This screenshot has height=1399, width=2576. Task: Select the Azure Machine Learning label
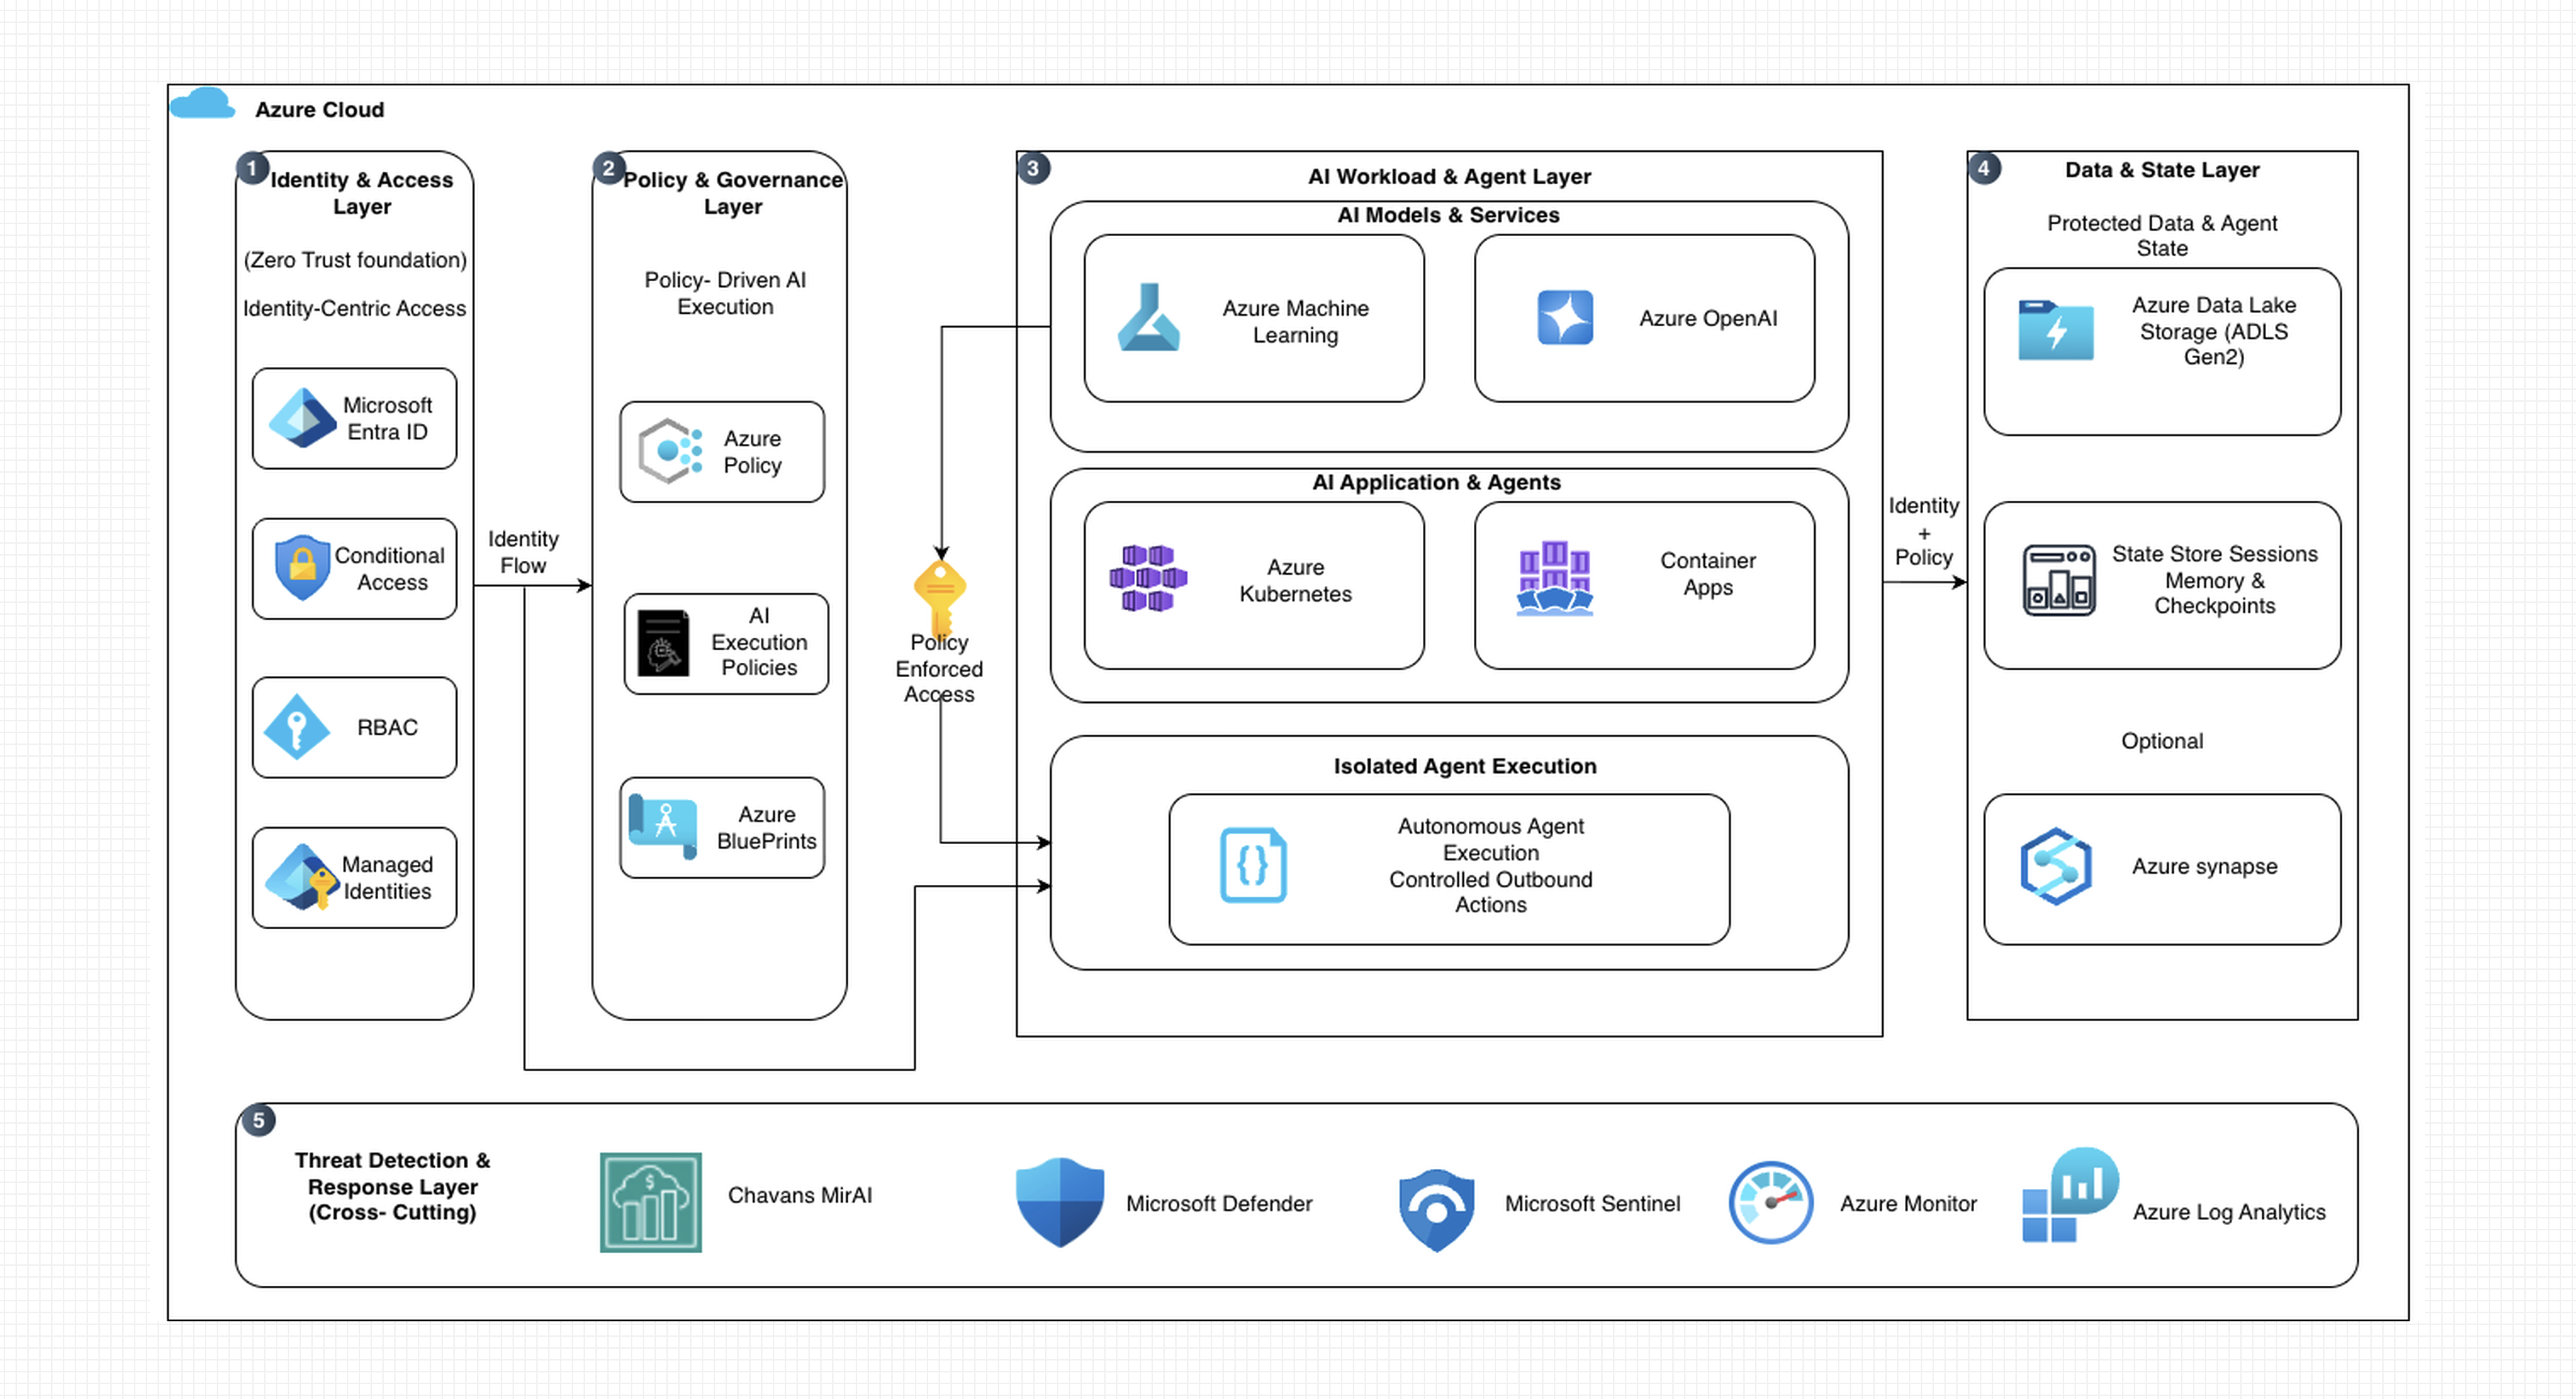[1295, 321]
